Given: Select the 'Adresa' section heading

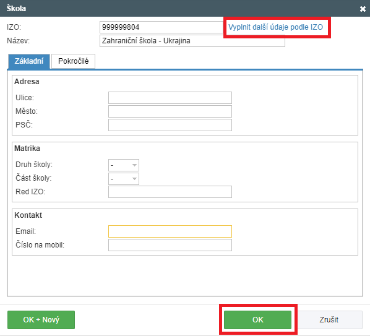Looking at the screenshot, I should tap(27, 82).
